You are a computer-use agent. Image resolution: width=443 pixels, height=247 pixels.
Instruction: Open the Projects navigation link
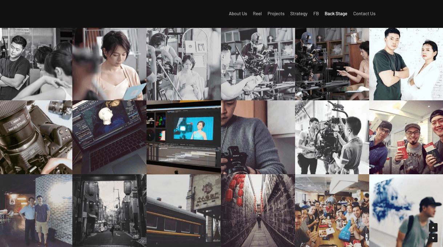[276, 14]
